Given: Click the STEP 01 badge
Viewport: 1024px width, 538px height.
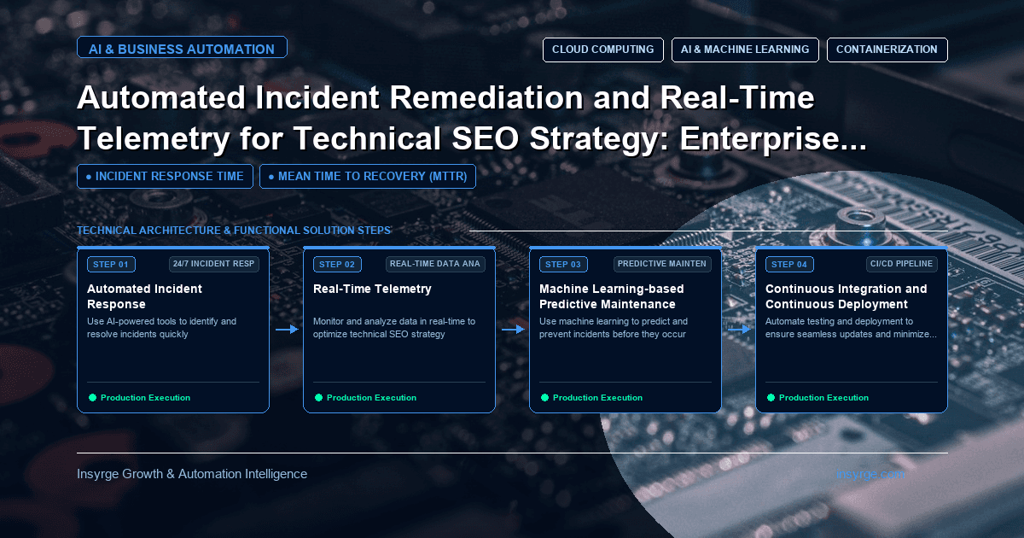Looking at the screenshot, I should pos(110,264).
